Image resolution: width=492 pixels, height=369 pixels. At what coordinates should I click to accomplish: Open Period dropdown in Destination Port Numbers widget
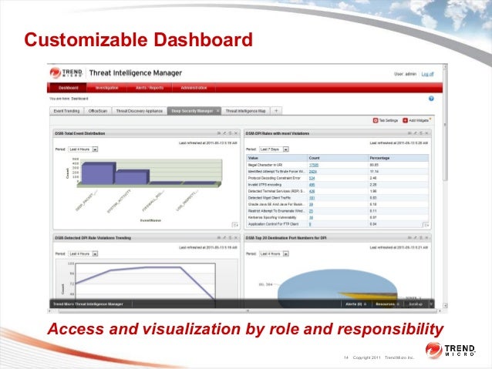point(274,253)
